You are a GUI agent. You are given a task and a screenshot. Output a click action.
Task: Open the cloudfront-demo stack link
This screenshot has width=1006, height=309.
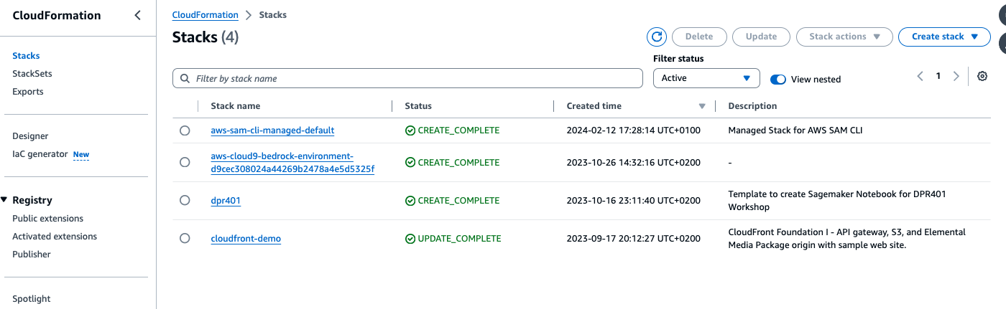pyautogui.click(x=246, y=239)
